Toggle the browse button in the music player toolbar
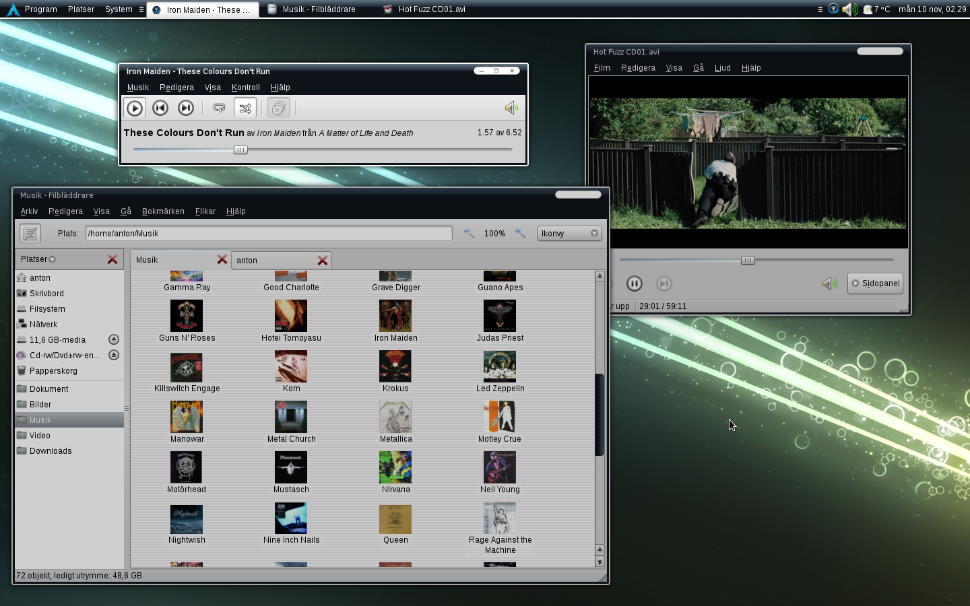Viewport: 970px width, 606px height. click(279, 108)
